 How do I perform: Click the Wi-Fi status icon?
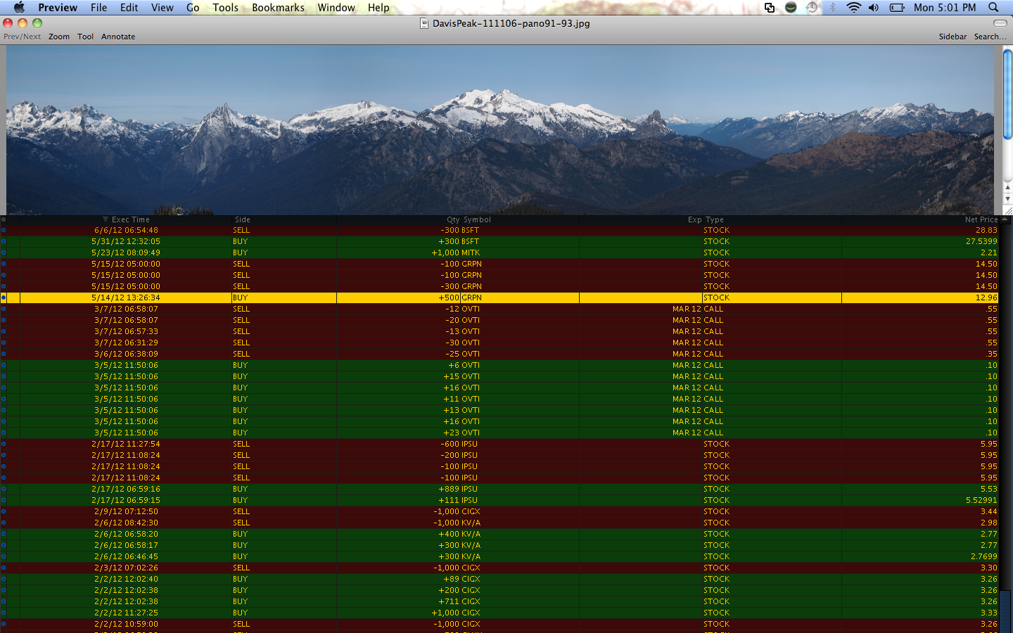853,8
